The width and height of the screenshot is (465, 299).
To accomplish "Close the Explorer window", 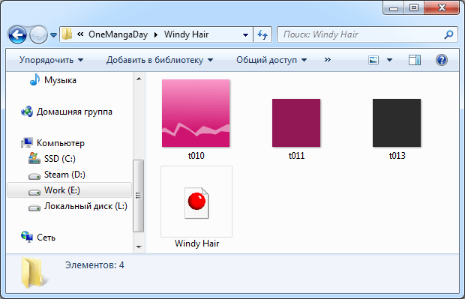I will (x=442, y=7).
